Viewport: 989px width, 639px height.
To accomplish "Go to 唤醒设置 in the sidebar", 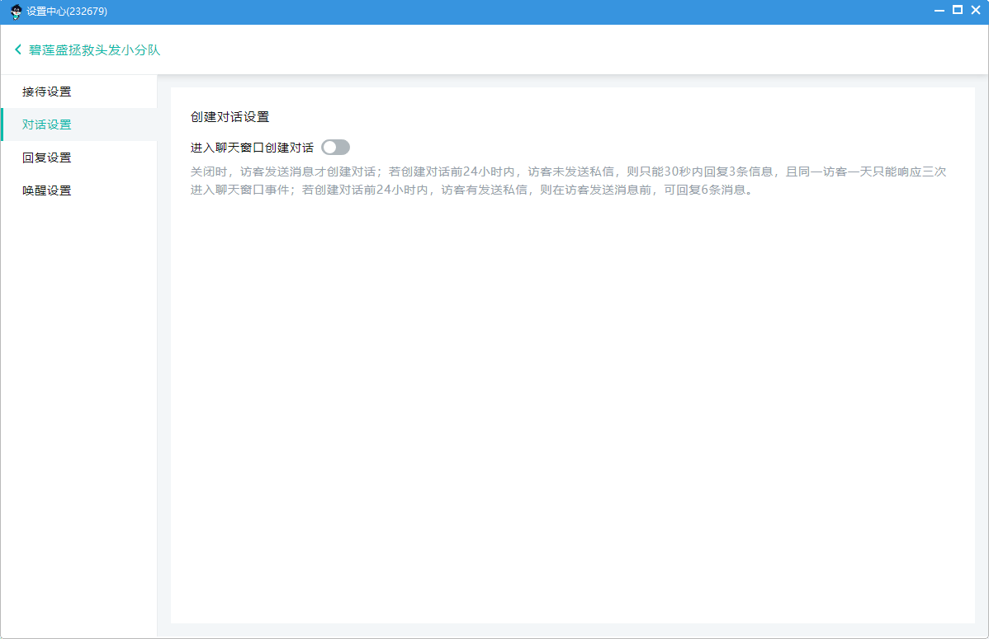I will (x=47, y=190).
